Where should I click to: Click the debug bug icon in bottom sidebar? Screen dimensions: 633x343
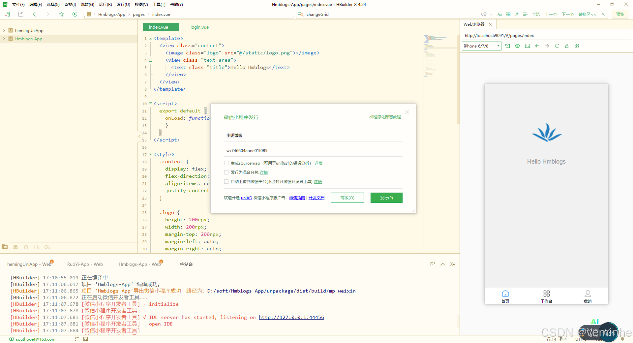26,247
